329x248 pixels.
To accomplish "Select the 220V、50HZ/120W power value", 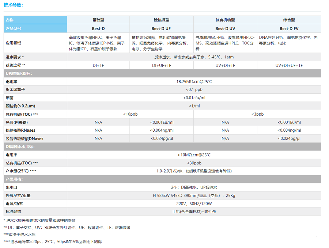I will [194, 204].
